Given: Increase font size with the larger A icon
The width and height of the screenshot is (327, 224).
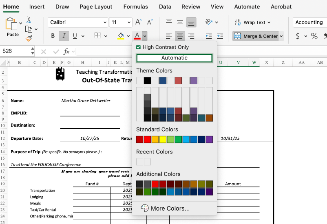Looking at the screenshot, I should click(x=139, y=22).
